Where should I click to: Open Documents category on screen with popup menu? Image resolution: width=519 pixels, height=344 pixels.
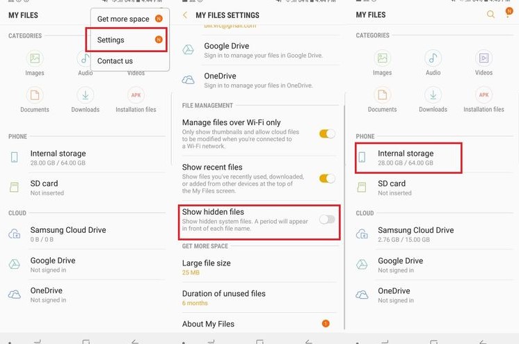35,100
